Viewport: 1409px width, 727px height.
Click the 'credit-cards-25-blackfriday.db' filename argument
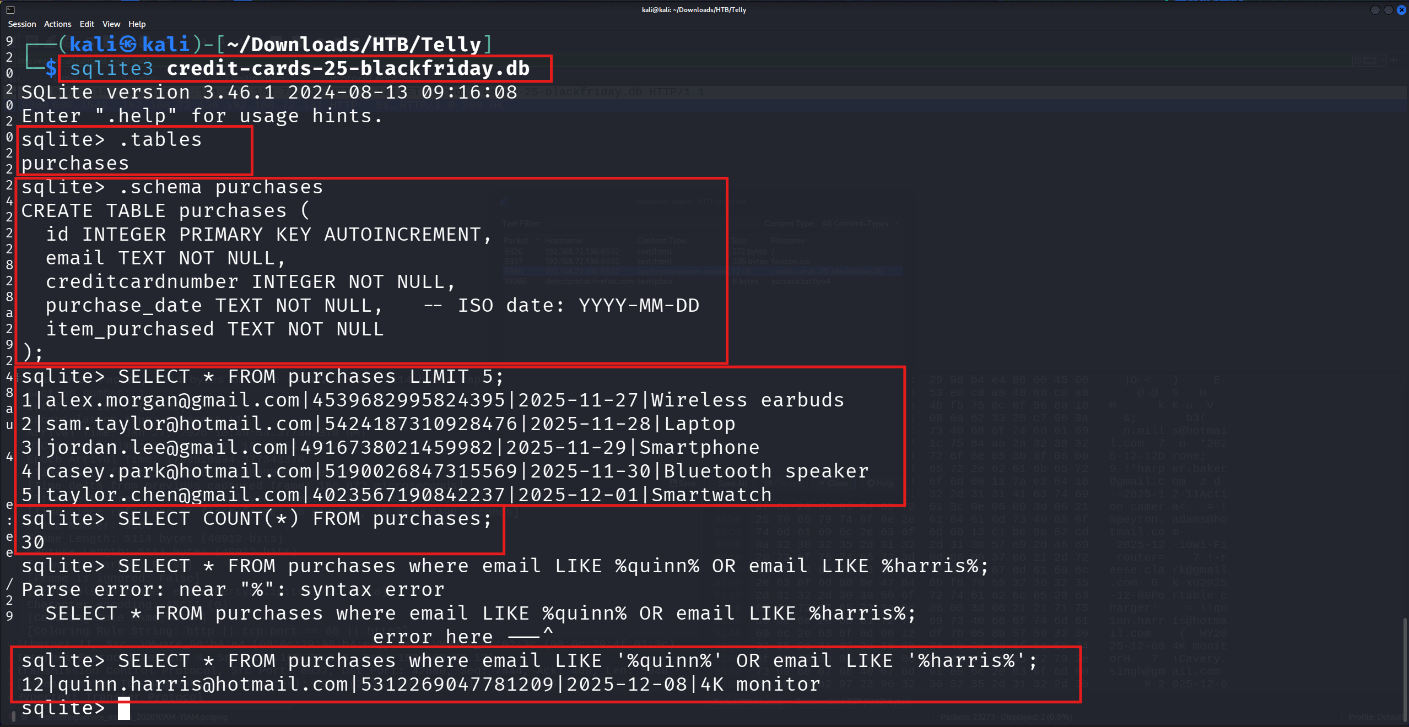click(348, 68)
